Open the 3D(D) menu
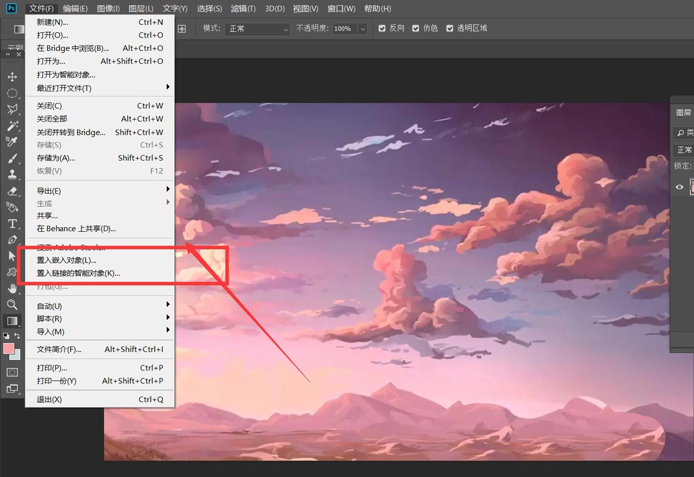Image resolution: width=694 pixels, height=477 pixels. [x=274, y=9]
